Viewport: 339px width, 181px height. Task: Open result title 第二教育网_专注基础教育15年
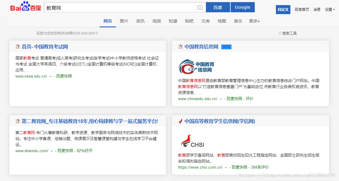90,121
